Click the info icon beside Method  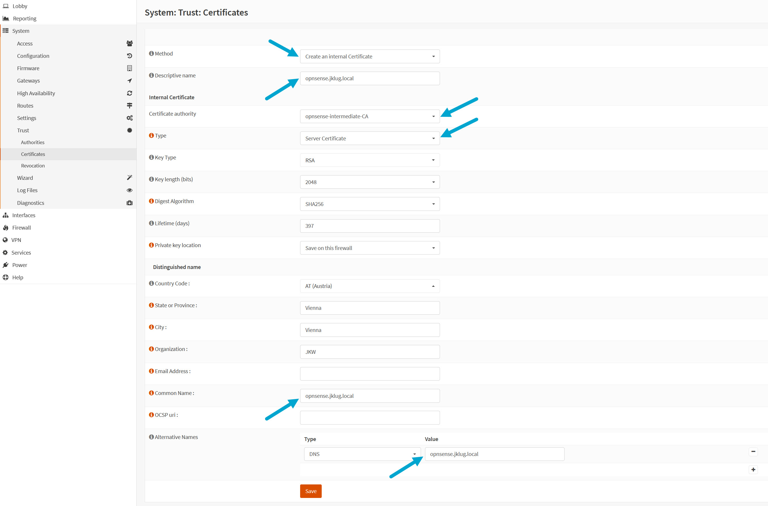pyautogui.click(x=151, y=54)
